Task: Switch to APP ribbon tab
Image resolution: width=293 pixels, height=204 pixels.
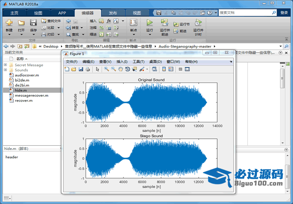Action: 62,13
